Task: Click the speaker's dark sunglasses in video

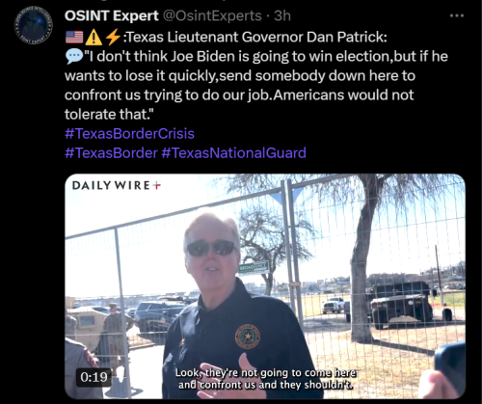Action: [x=211, y=249]
